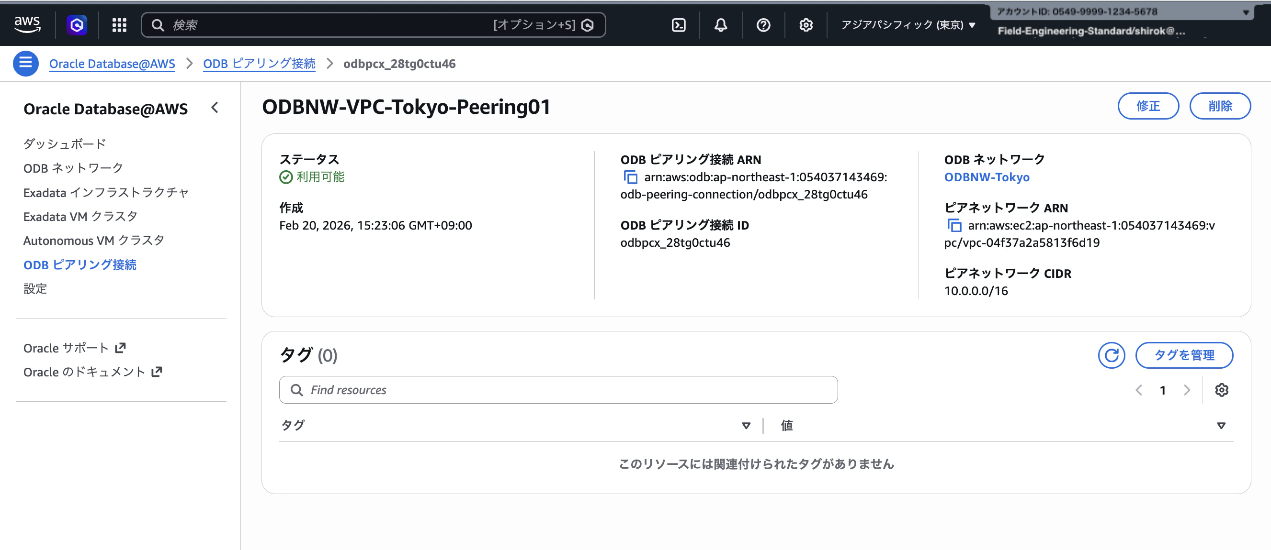Screen dimensions: 1271x550
Task: Open ODB ネットワーク in sidebar
Action: coord(73,167)
